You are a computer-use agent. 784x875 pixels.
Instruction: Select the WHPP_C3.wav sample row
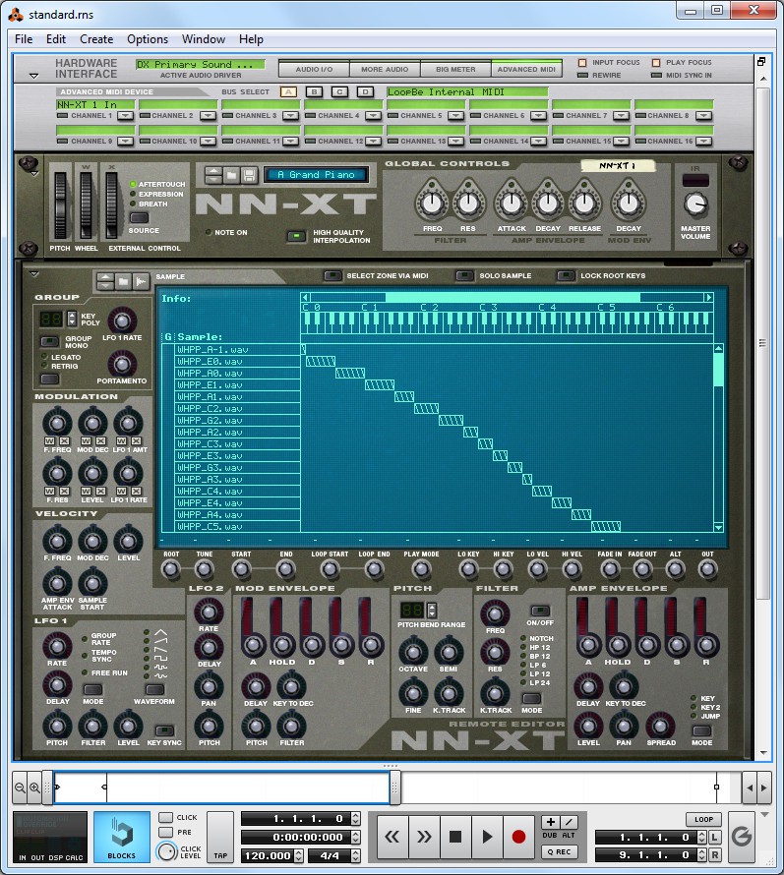click(238, 444)
